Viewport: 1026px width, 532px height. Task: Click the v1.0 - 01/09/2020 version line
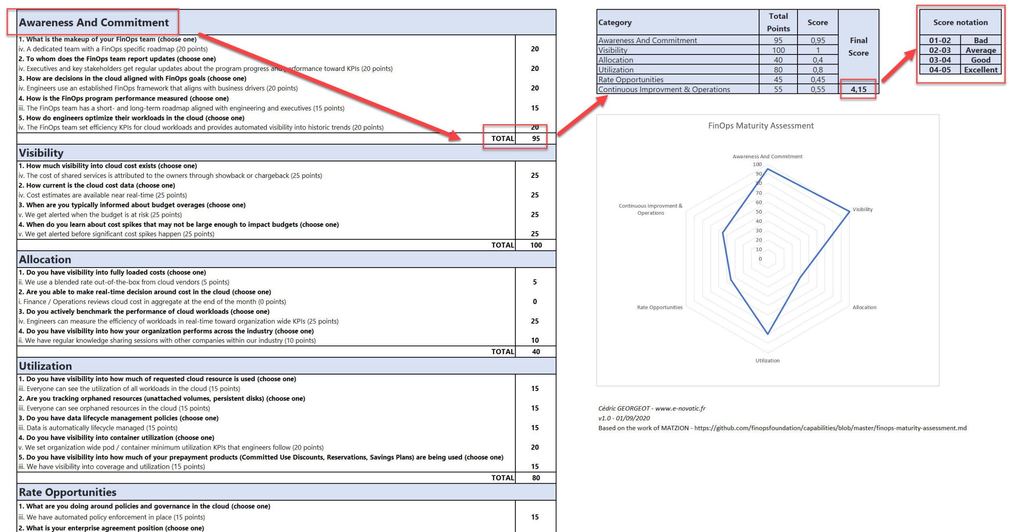[624, 418]
